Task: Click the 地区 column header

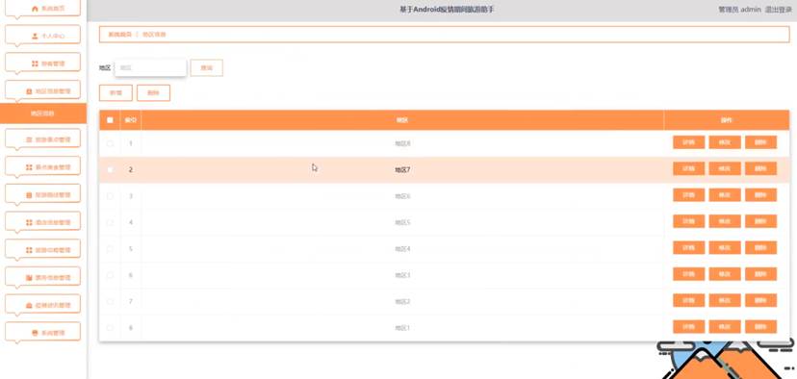Action: tap(402, 120)
